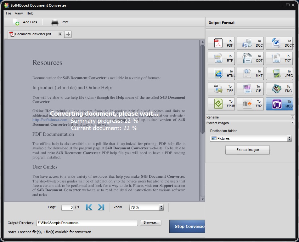
Task: Open the Destination folder dropdown
Action: (x=290, y=138)
